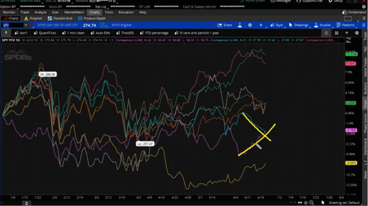The width and height of the screenshot is (368, 206).
Task: Click the chart settings gear icon
Action: point(250,25)
